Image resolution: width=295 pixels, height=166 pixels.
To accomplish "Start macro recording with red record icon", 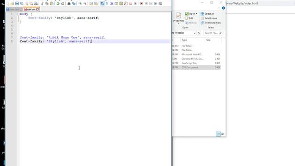I will click(142, 4).
